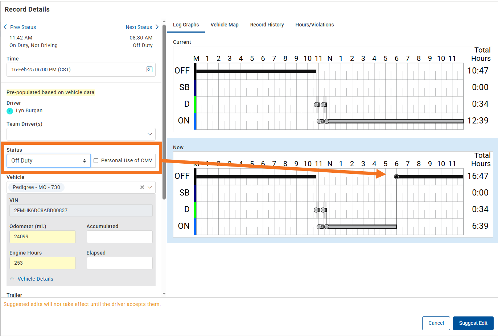Viewport: 498px width, 336px height.
Task: Open the calendar picker in Time field
Action: pos(149,69)
